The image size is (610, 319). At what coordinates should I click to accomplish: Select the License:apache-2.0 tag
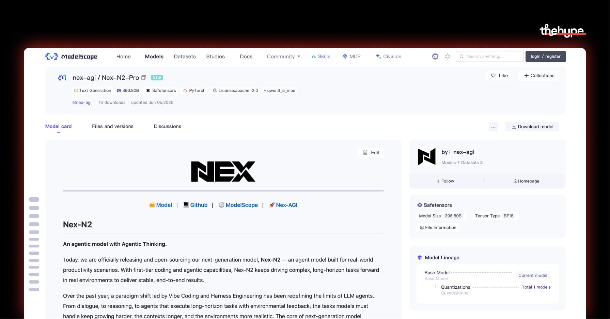[235, 91]
